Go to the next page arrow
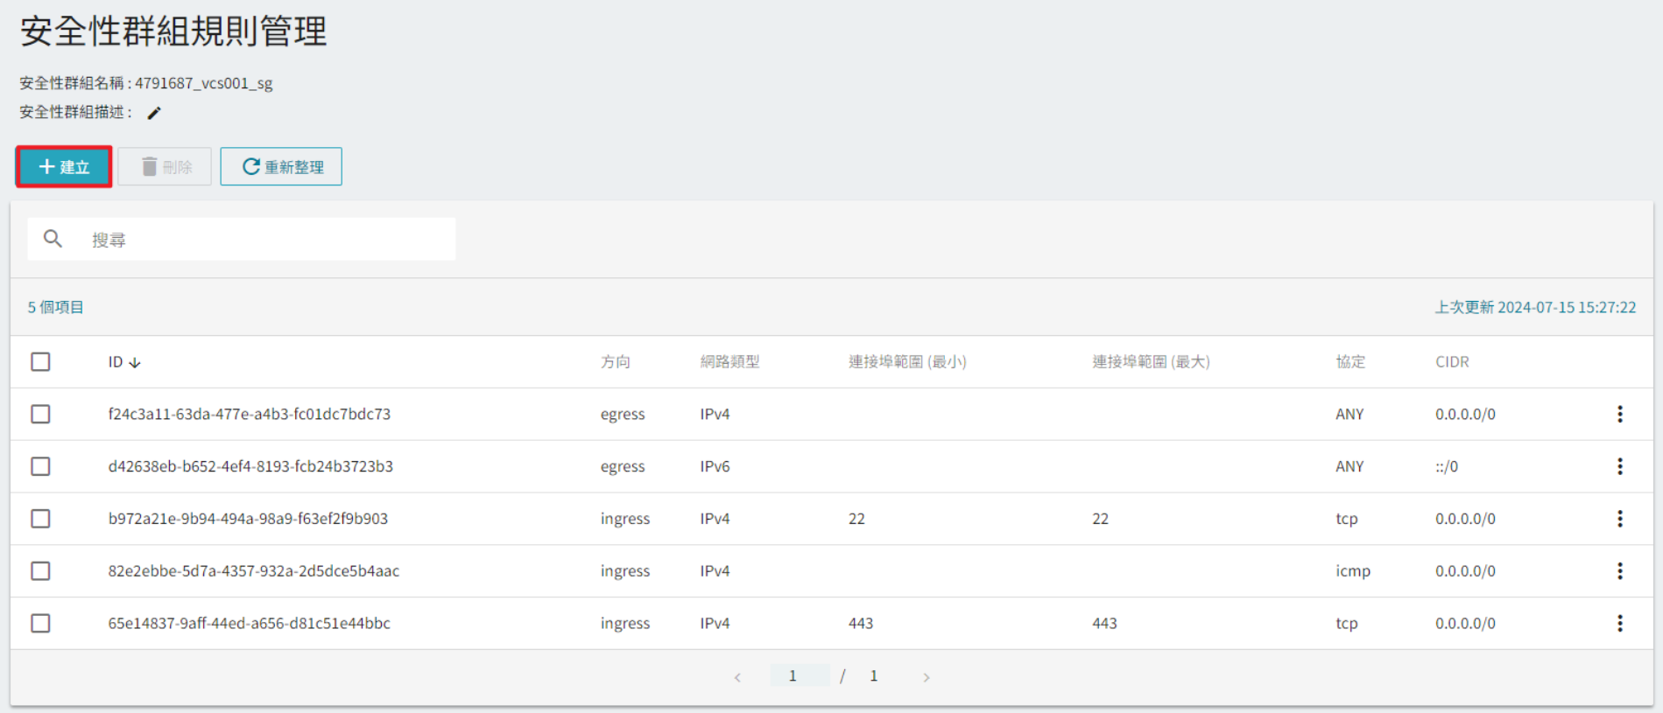This screenshot has width=1663, height=713. (x=926, y=677)
